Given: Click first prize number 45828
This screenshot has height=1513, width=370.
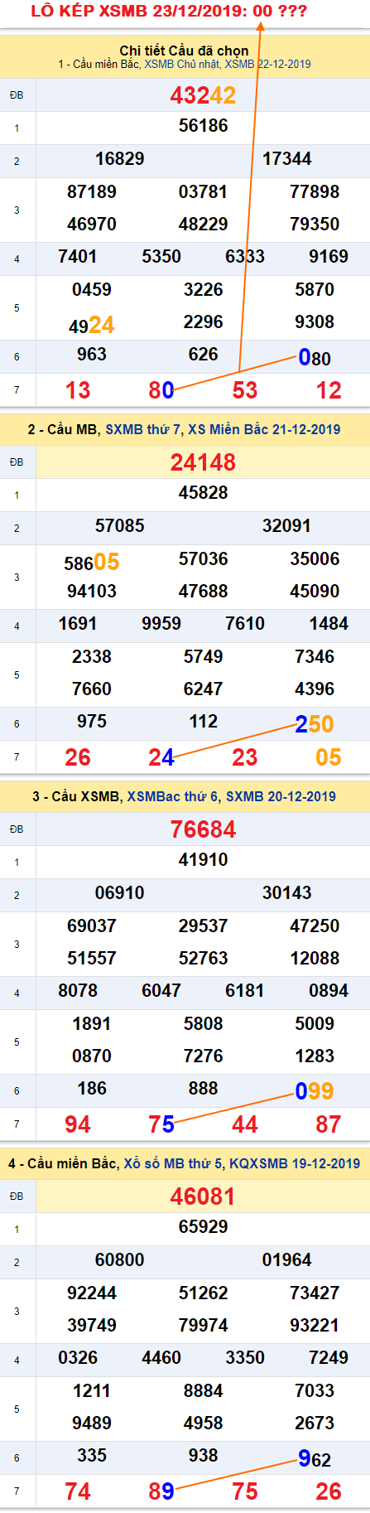Looking at the screenshot, I should tap(204, 493).
